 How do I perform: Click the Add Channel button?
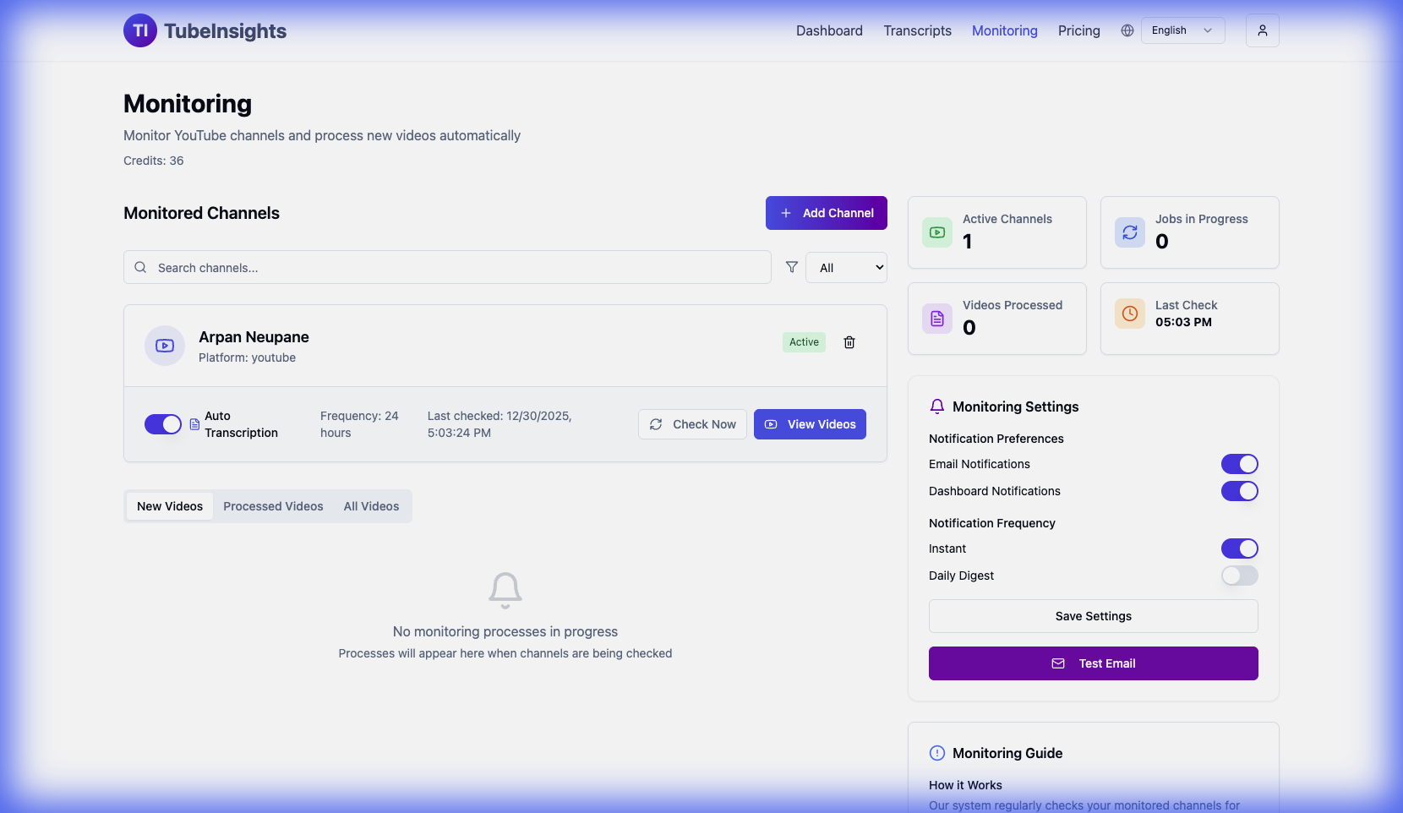(826, 213)
